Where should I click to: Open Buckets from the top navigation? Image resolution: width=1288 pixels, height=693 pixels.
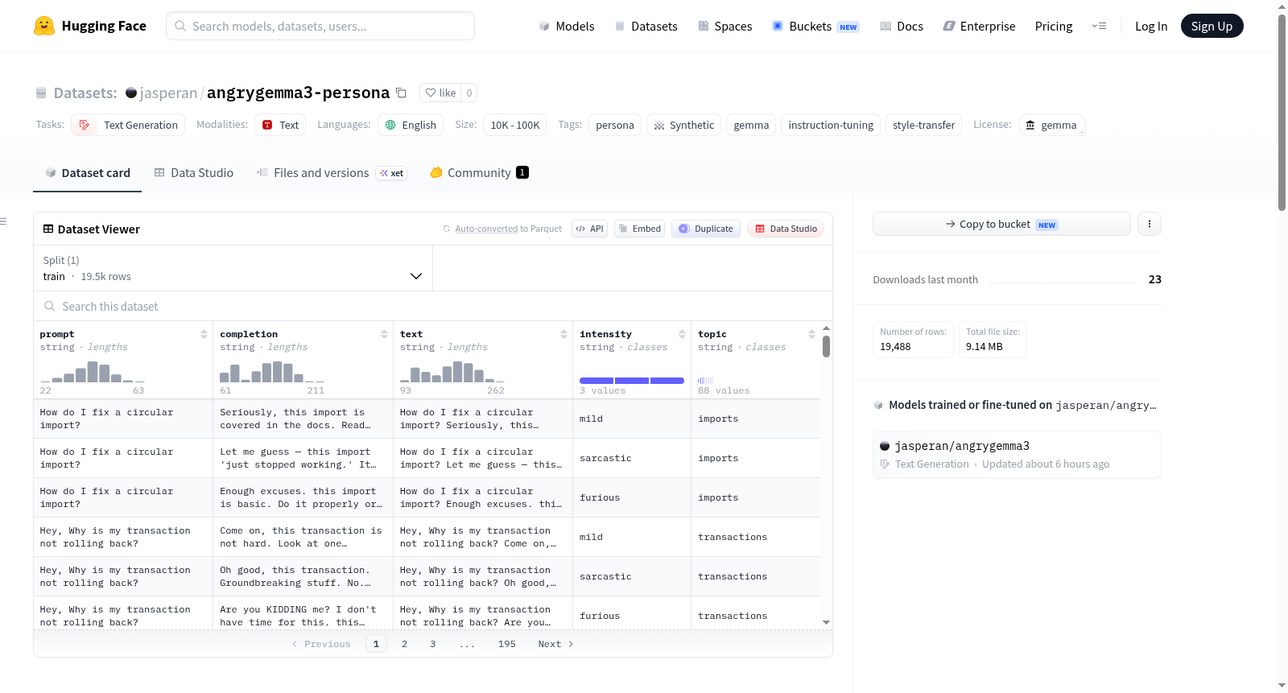[815, 26]
